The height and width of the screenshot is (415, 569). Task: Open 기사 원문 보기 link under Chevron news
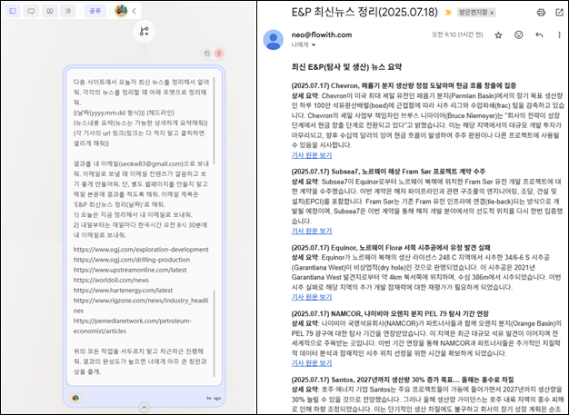click(x=312, y=155)
